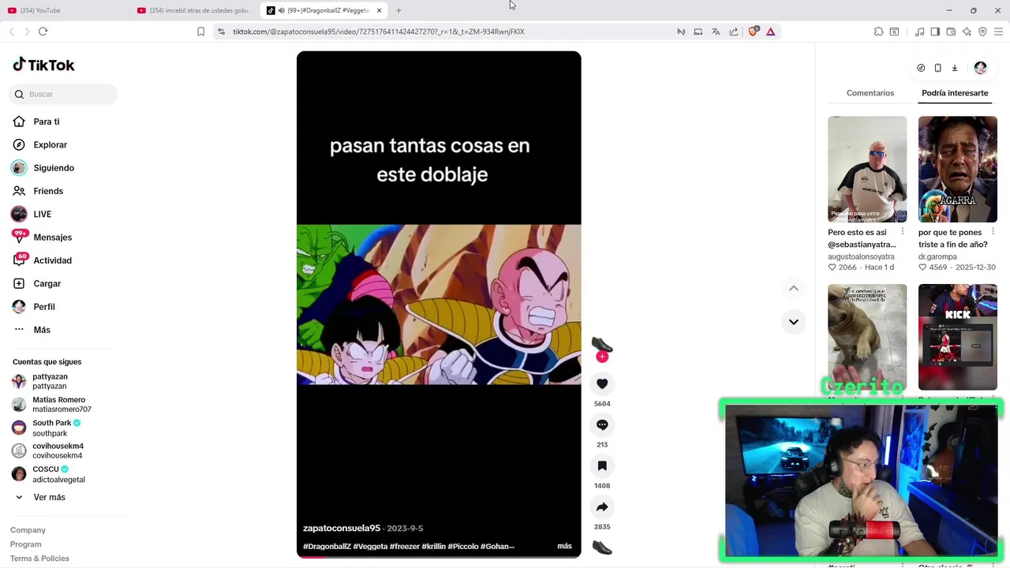The height and width of the screenshot is (568, 1010).
Task: Open options dots on sebastianyatra card
Action: coord(903,233)
